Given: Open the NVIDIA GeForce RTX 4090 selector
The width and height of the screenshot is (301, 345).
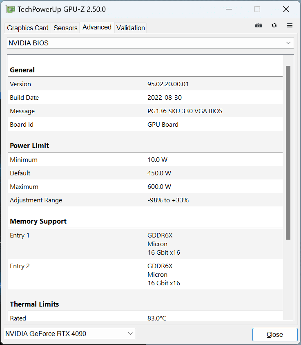Looking at the screenshot, I should pyautogui.click(x=69, y=334).
